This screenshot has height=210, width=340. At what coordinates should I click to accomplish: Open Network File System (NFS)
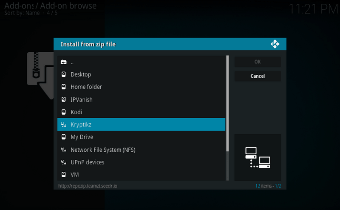tap(141, 150)
